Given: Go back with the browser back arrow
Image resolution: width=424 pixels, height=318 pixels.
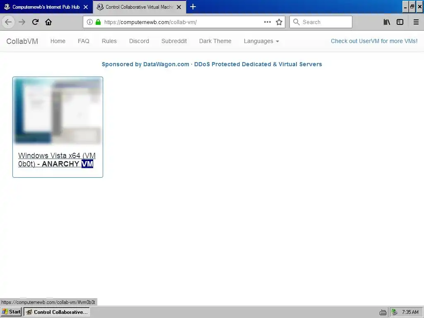Looking at the screenshot, I should tap(8, 22).
